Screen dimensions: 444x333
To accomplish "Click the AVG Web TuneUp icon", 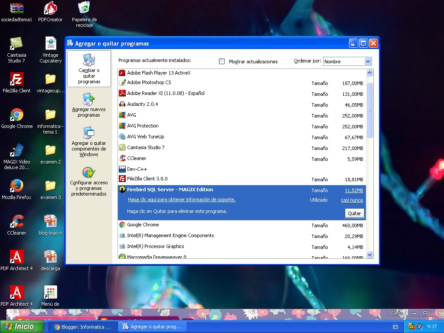I will tap(122, 137).
